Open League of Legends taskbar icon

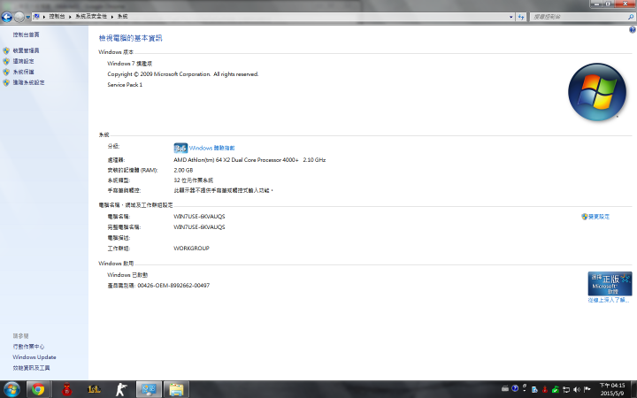94,389
